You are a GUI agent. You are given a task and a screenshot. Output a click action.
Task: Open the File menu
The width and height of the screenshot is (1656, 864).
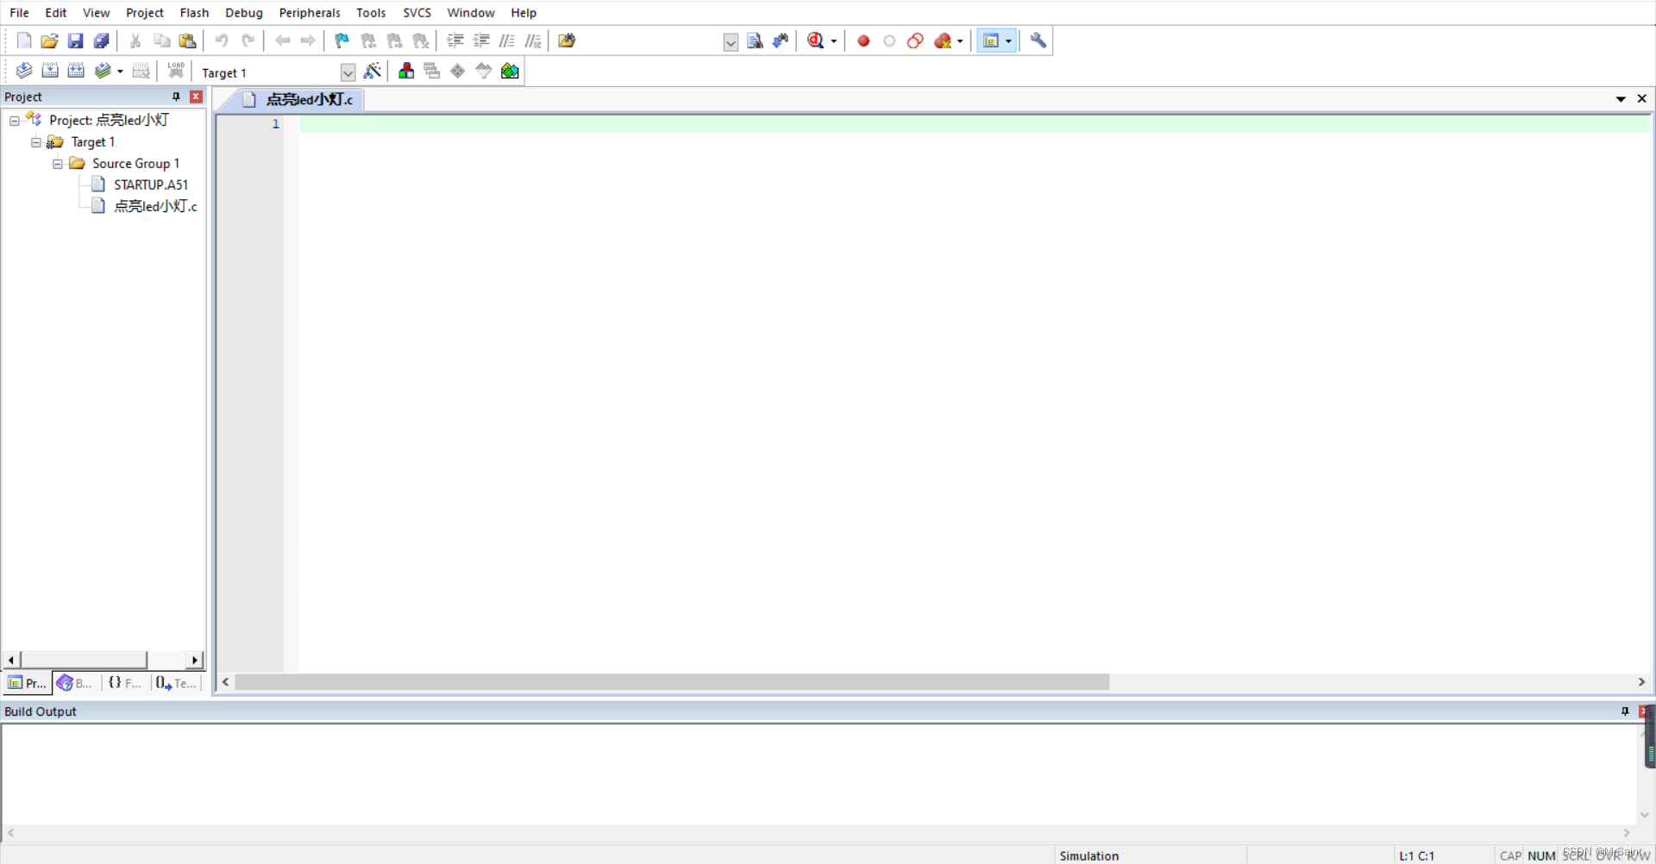click(19, 13)
